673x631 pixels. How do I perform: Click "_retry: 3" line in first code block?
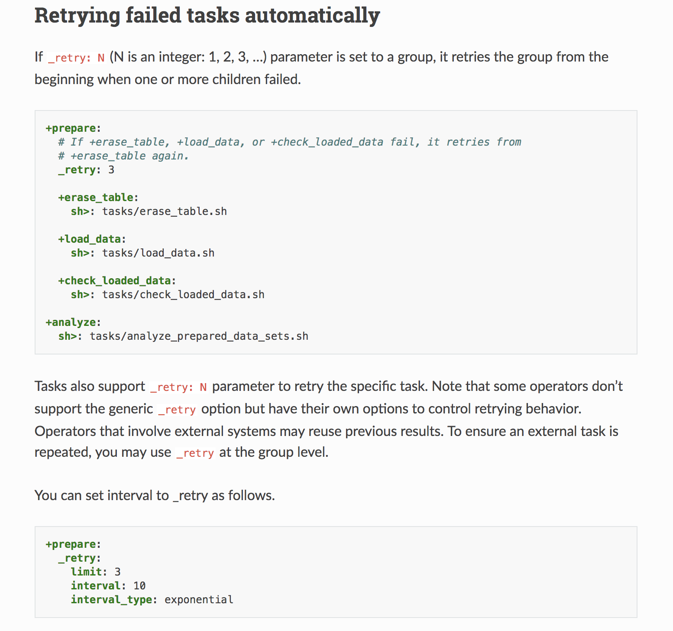point(86,170)
